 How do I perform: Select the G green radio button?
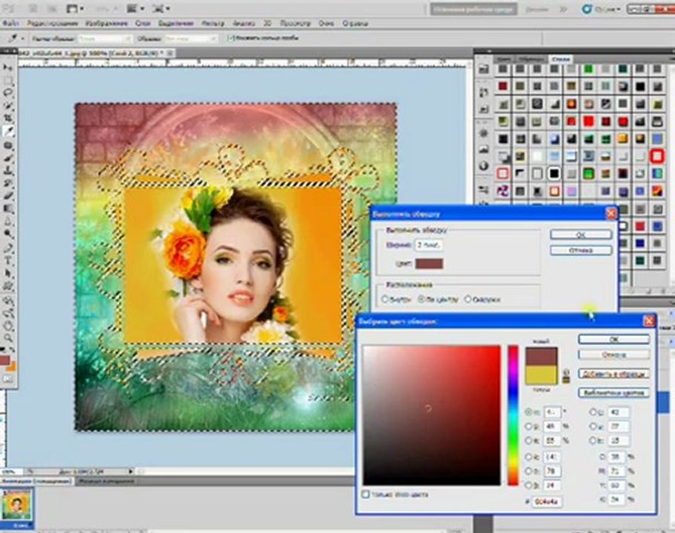(x=528, y=471)
